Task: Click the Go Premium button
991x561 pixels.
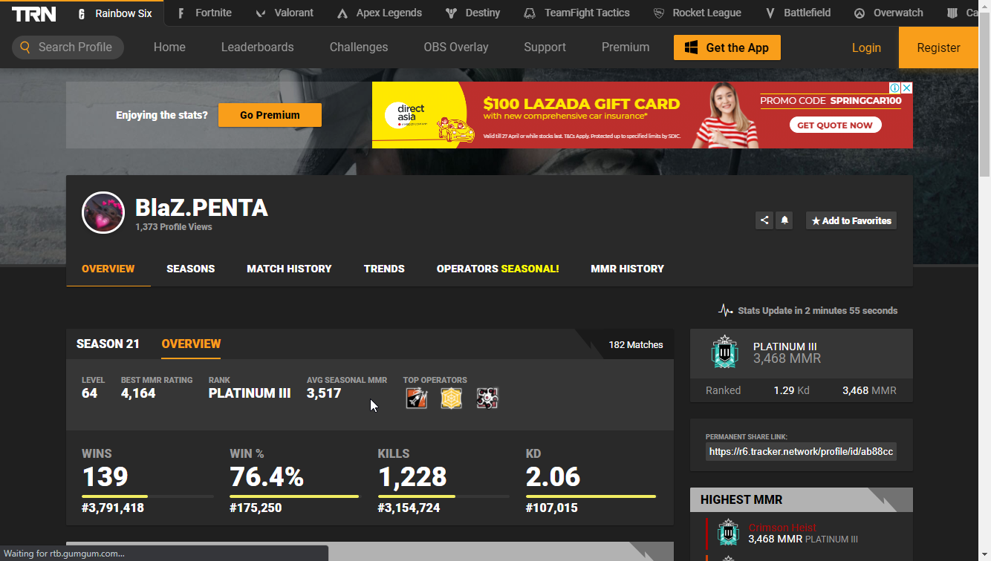Action: click(270, 115)
